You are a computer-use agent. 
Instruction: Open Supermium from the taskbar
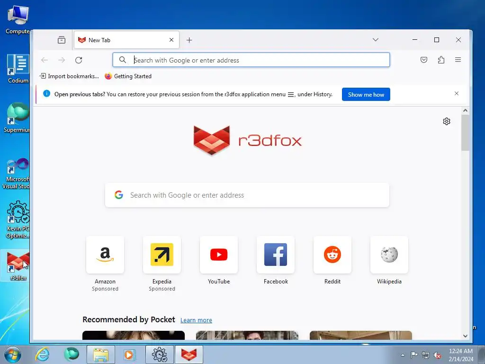click(72, 355)
